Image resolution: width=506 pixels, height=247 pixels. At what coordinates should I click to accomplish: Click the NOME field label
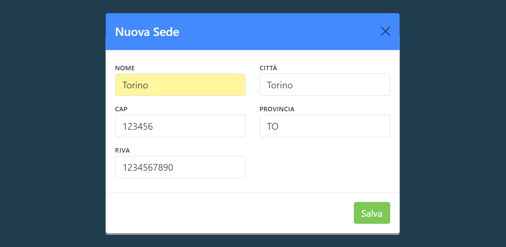125,68
